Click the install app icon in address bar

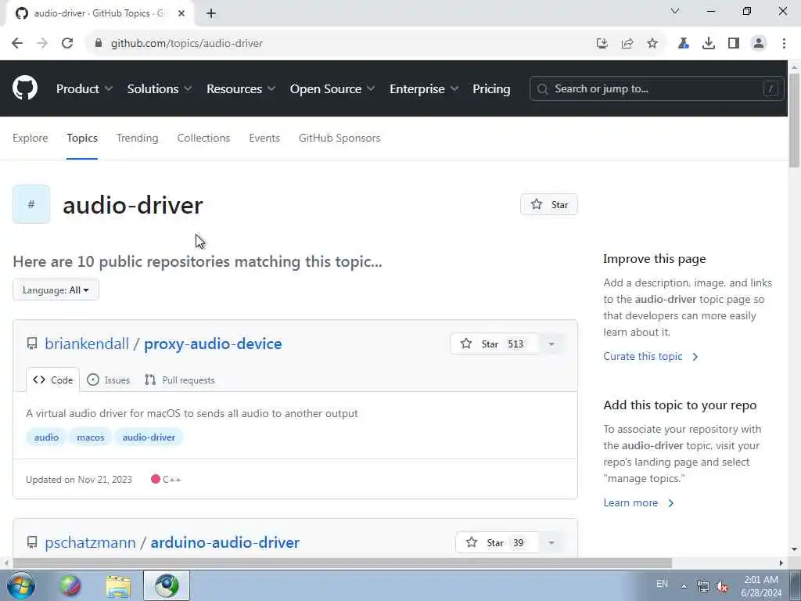(x=602, y=44)
